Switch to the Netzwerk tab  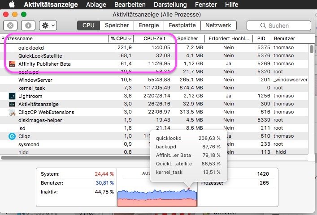point(218,25)
